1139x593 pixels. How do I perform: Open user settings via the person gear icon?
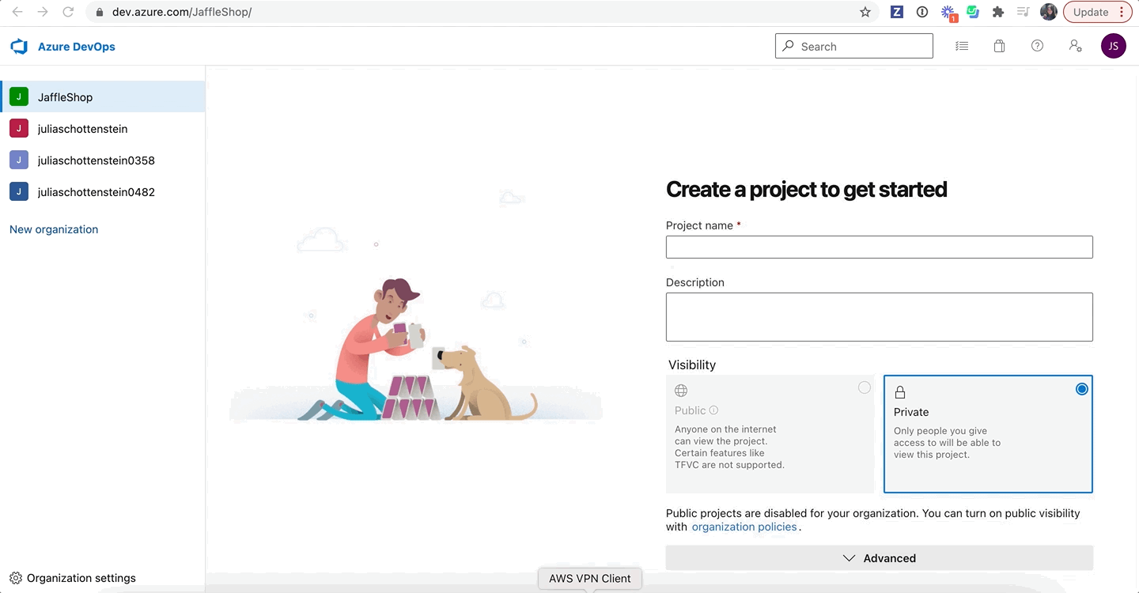[x=1076, y=46]
